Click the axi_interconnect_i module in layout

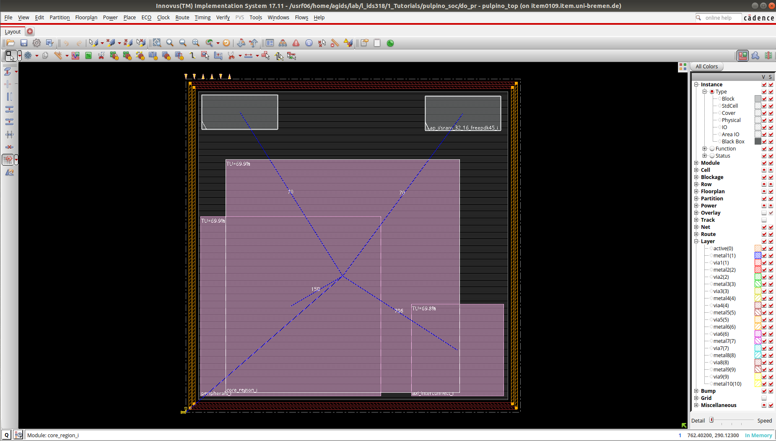[x=457, y=350]
